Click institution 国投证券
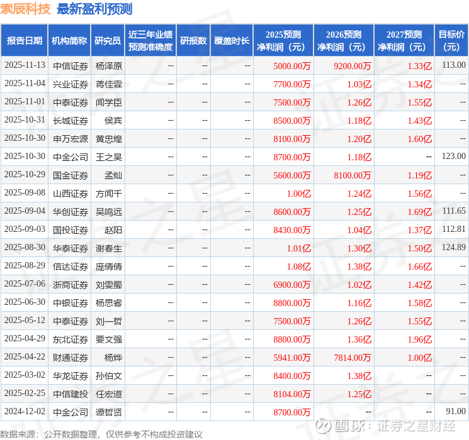This screenshot has height=440, width=469. point(71,230)
